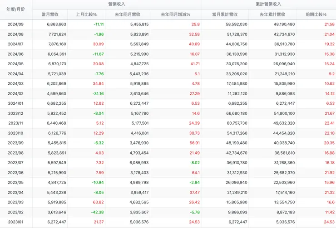The width and height of the screenshot is (336, 228).
Task: Click the year-over-year value -8.02
Action: (195, 163)
